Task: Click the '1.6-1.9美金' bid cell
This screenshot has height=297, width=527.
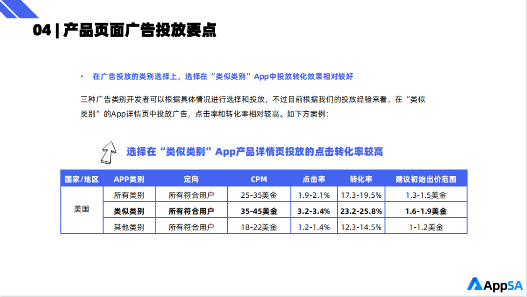Action: click(x=426, y=211)
